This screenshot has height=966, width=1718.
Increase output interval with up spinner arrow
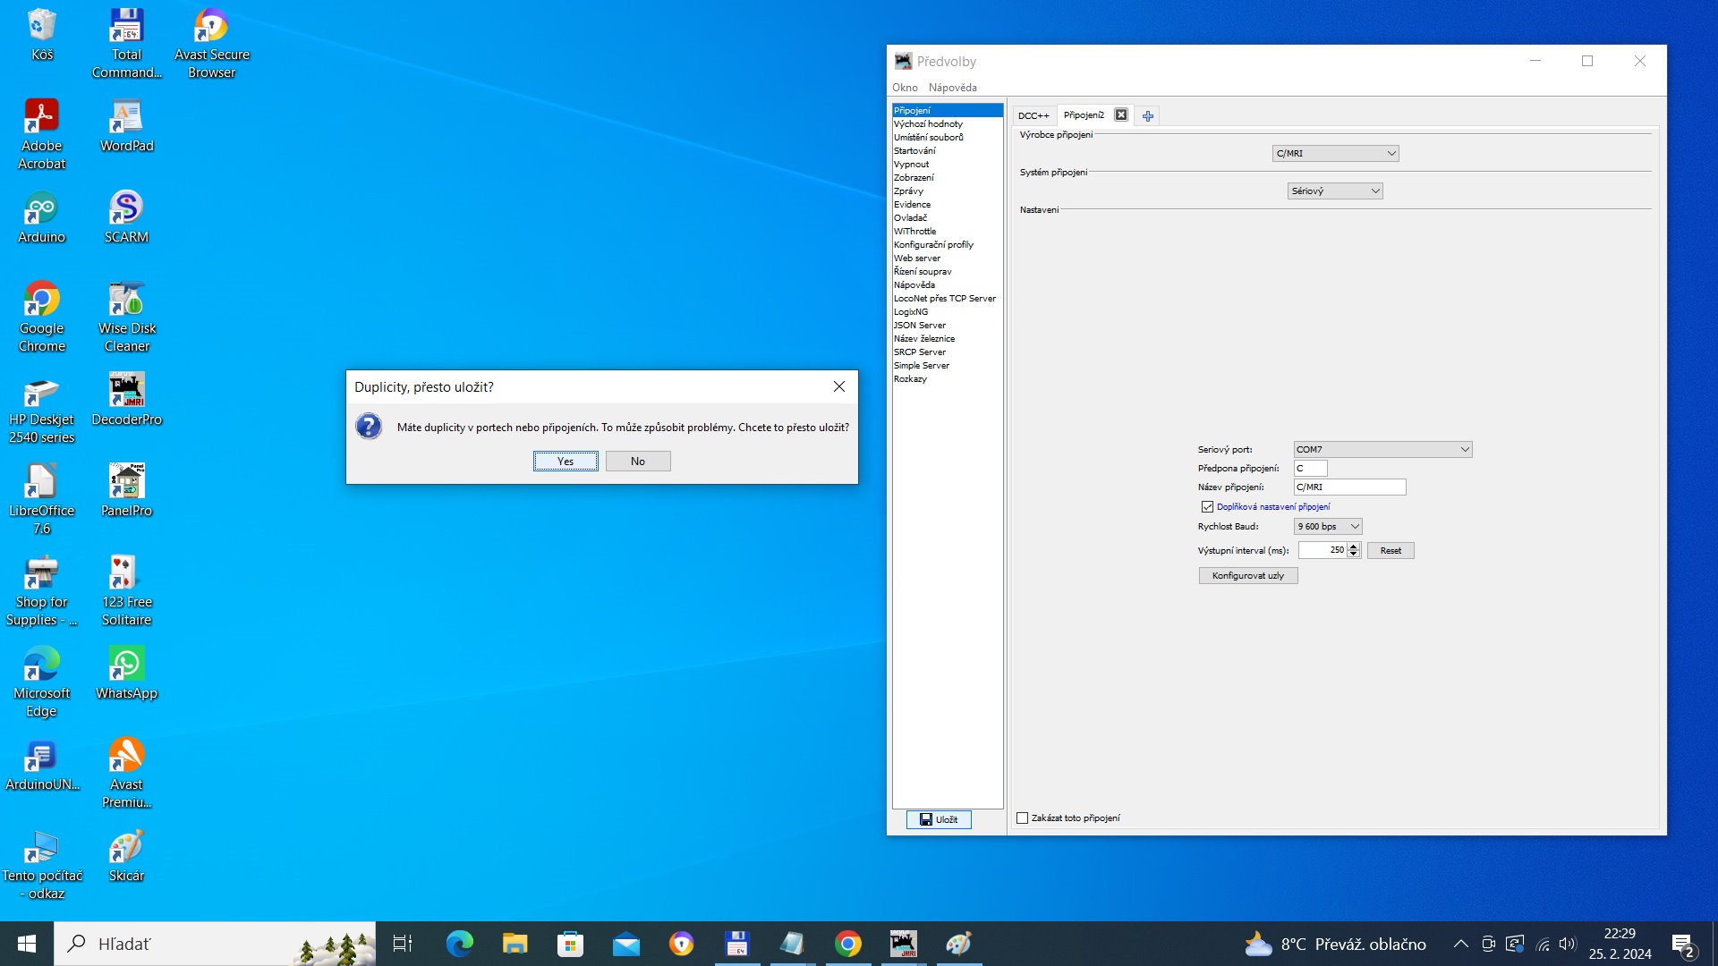click(1353, 547)
